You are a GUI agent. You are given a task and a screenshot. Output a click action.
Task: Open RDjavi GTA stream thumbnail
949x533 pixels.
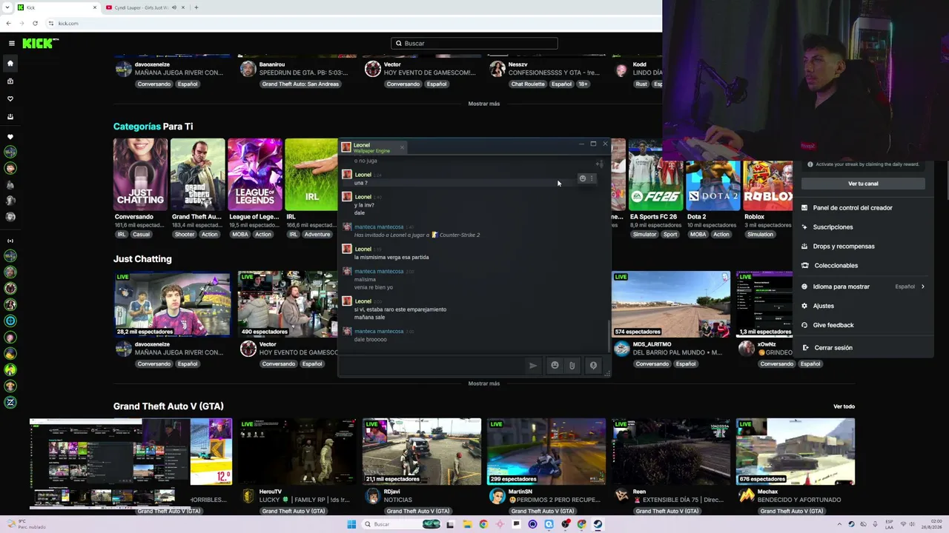pyautogui.click(x=422, y=452)
